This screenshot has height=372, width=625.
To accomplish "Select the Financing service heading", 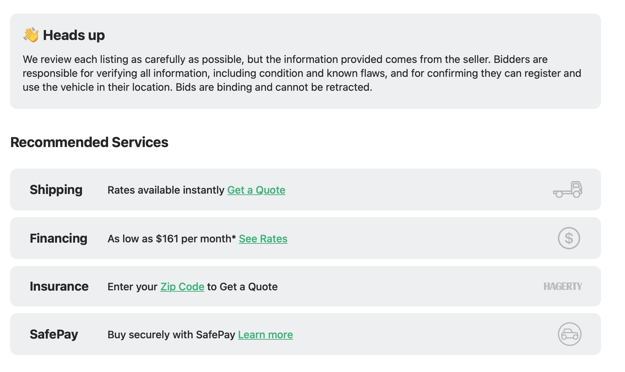I will point(58,238).
